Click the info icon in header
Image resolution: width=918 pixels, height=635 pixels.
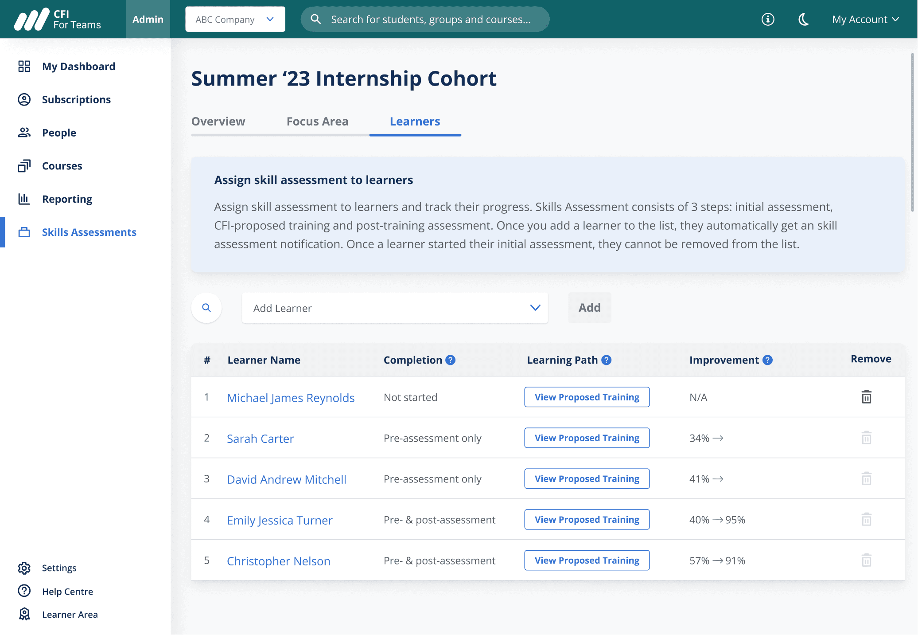point(768,20)
